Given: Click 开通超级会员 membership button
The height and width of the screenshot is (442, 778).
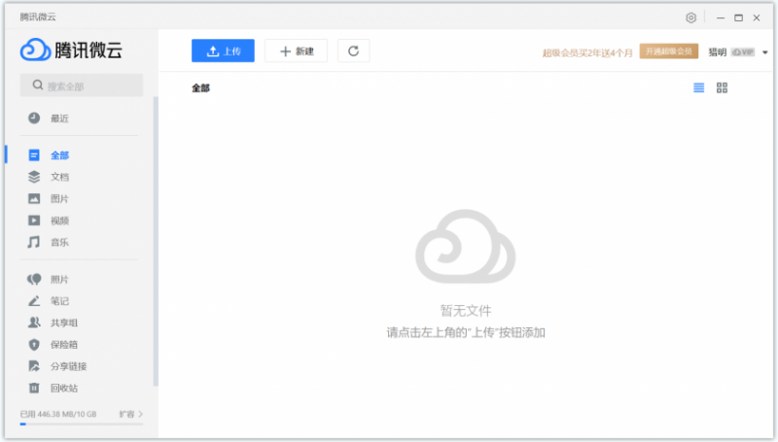Looking at the screenshot, I should pos(669,51).
